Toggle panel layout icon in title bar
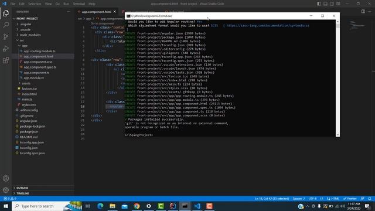375x211 pixels. pyautogui.click(x=326, y=4)
